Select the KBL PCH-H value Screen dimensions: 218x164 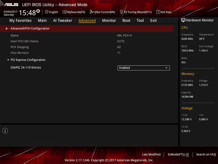click(x=124, y=36)
